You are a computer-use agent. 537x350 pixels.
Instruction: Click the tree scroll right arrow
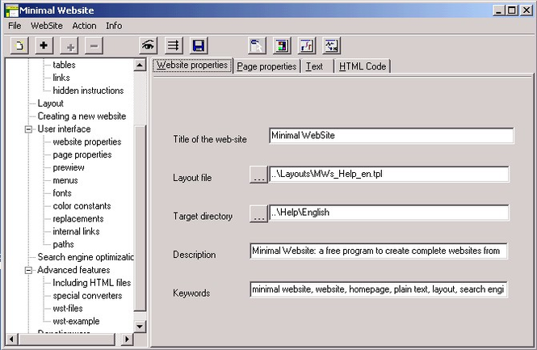127,339
